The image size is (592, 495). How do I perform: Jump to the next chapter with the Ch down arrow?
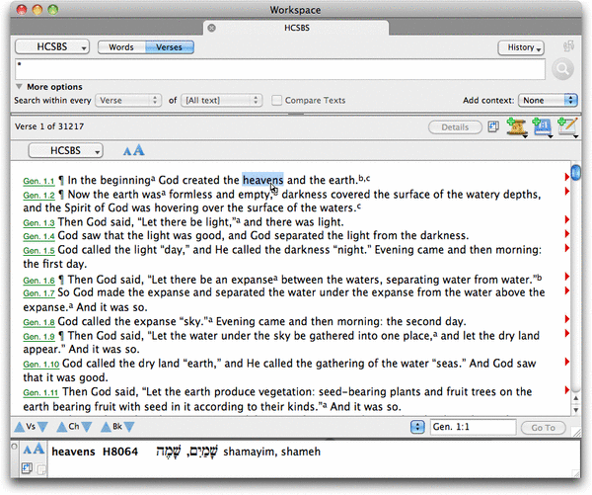click(x=87, y=427)
